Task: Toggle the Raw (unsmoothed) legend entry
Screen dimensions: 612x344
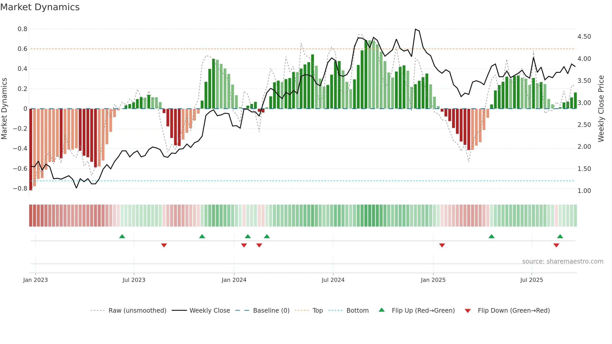Action: coord(129,310)
